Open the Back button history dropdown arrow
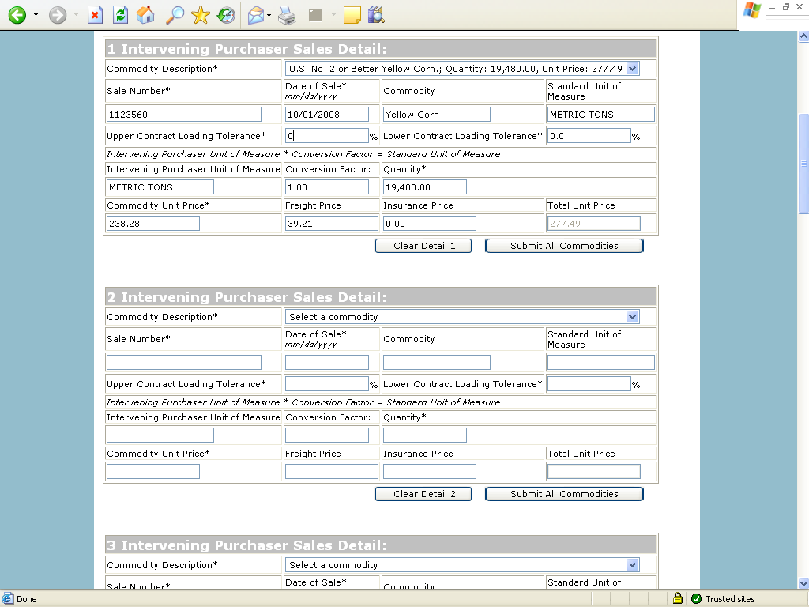The image size is (809, 607). pyautogui.click(x=36, y=15)
